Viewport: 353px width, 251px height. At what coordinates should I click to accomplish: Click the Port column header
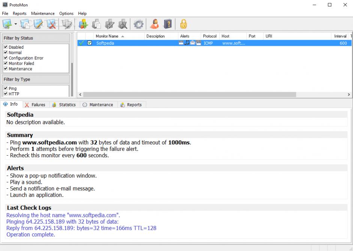click(x=255, y=36)
